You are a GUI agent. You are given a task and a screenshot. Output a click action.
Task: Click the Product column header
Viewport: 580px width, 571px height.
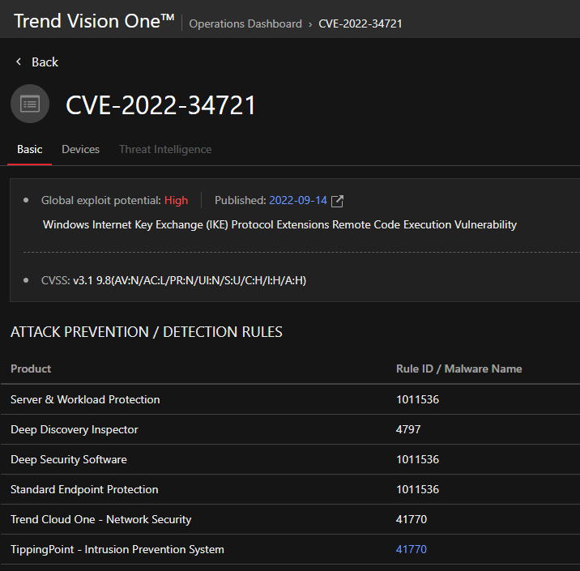pyautogui.click(x=31, y=369)
